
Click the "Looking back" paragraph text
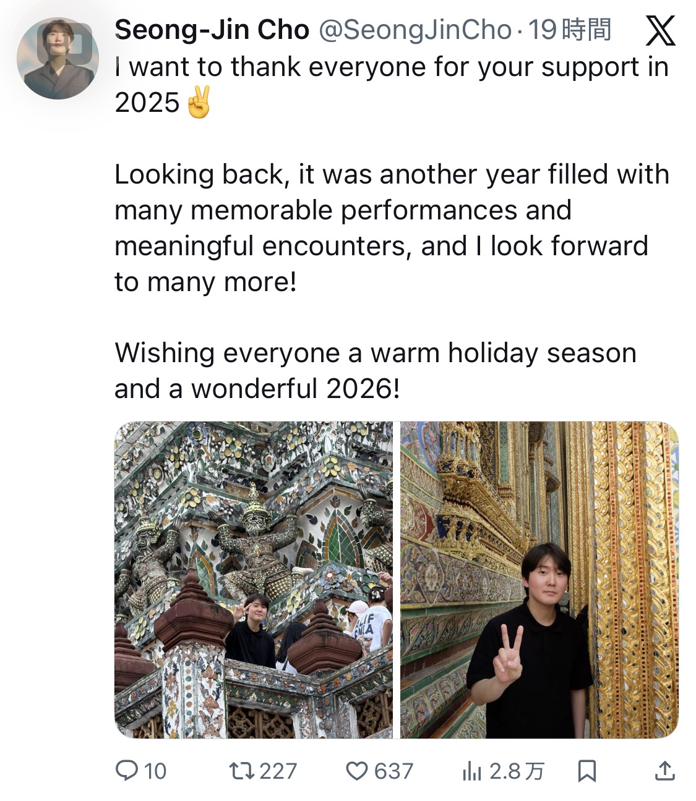coord(391,228)
